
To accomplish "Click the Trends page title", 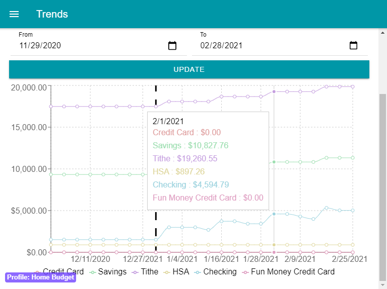I will [52, 14].
